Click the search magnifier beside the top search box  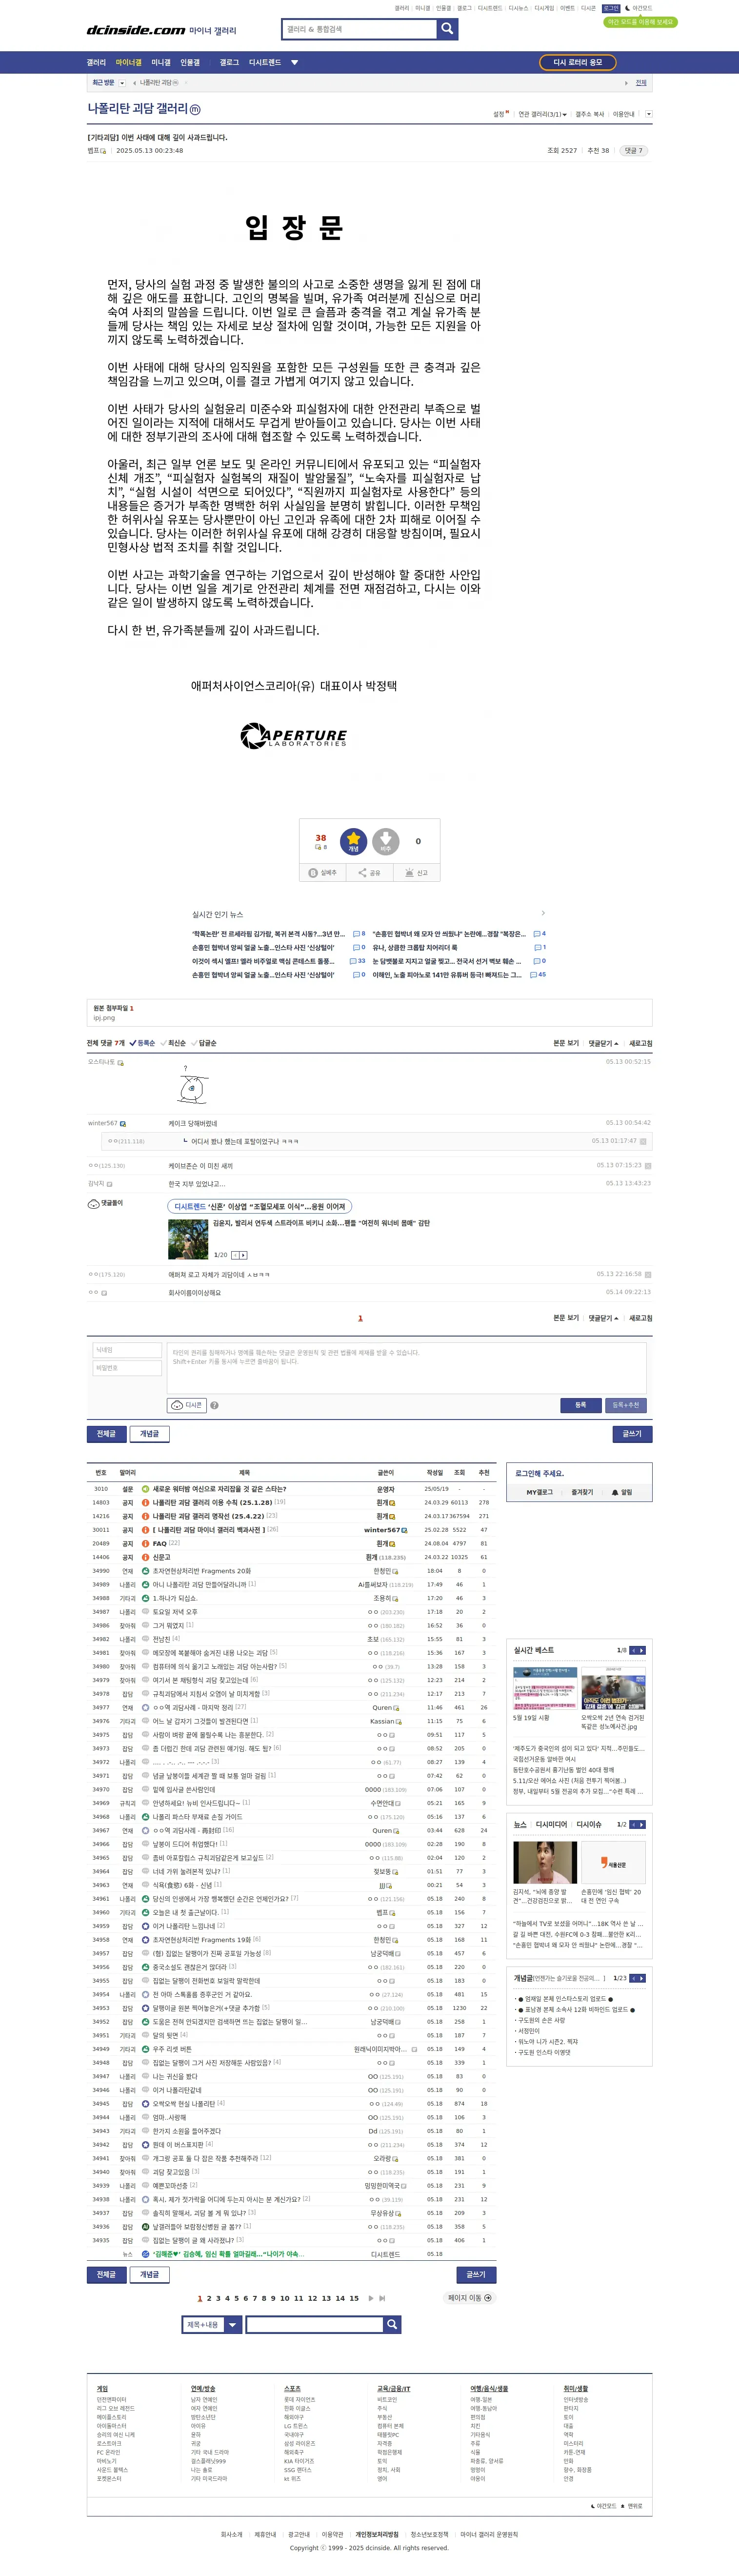coord(448,29)
